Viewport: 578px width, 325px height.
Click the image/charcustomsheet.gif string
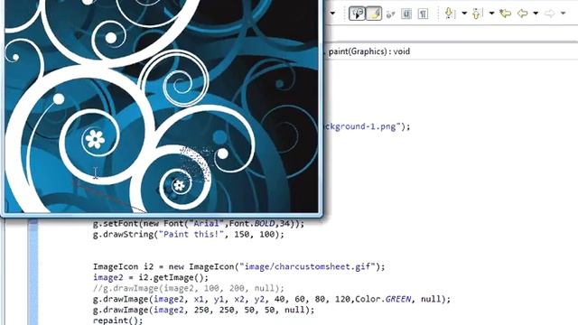307,267
